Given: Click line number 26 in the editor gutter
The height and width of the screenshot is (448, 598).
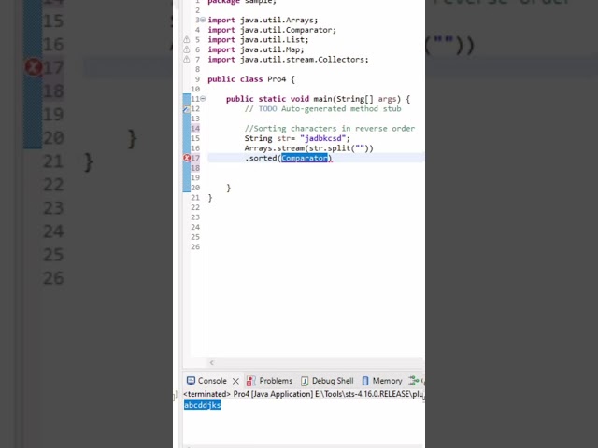Looking at the screenshot, I should click(195, 246).
